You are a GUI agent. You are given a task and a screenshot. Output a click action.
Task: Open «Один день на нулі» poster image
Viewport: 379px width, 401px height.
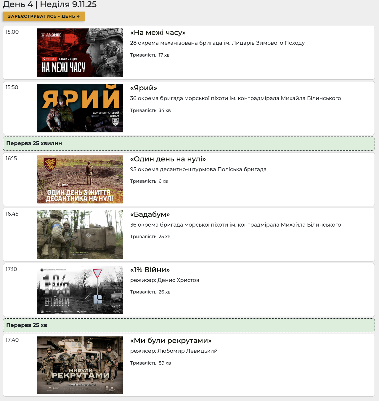click(80, 179)
